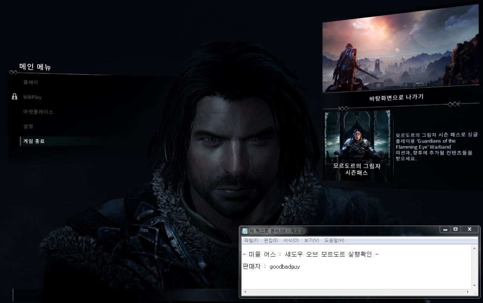
Task: Open the 도움말(H) menu in Notepad
Action: tap(334, 240)
